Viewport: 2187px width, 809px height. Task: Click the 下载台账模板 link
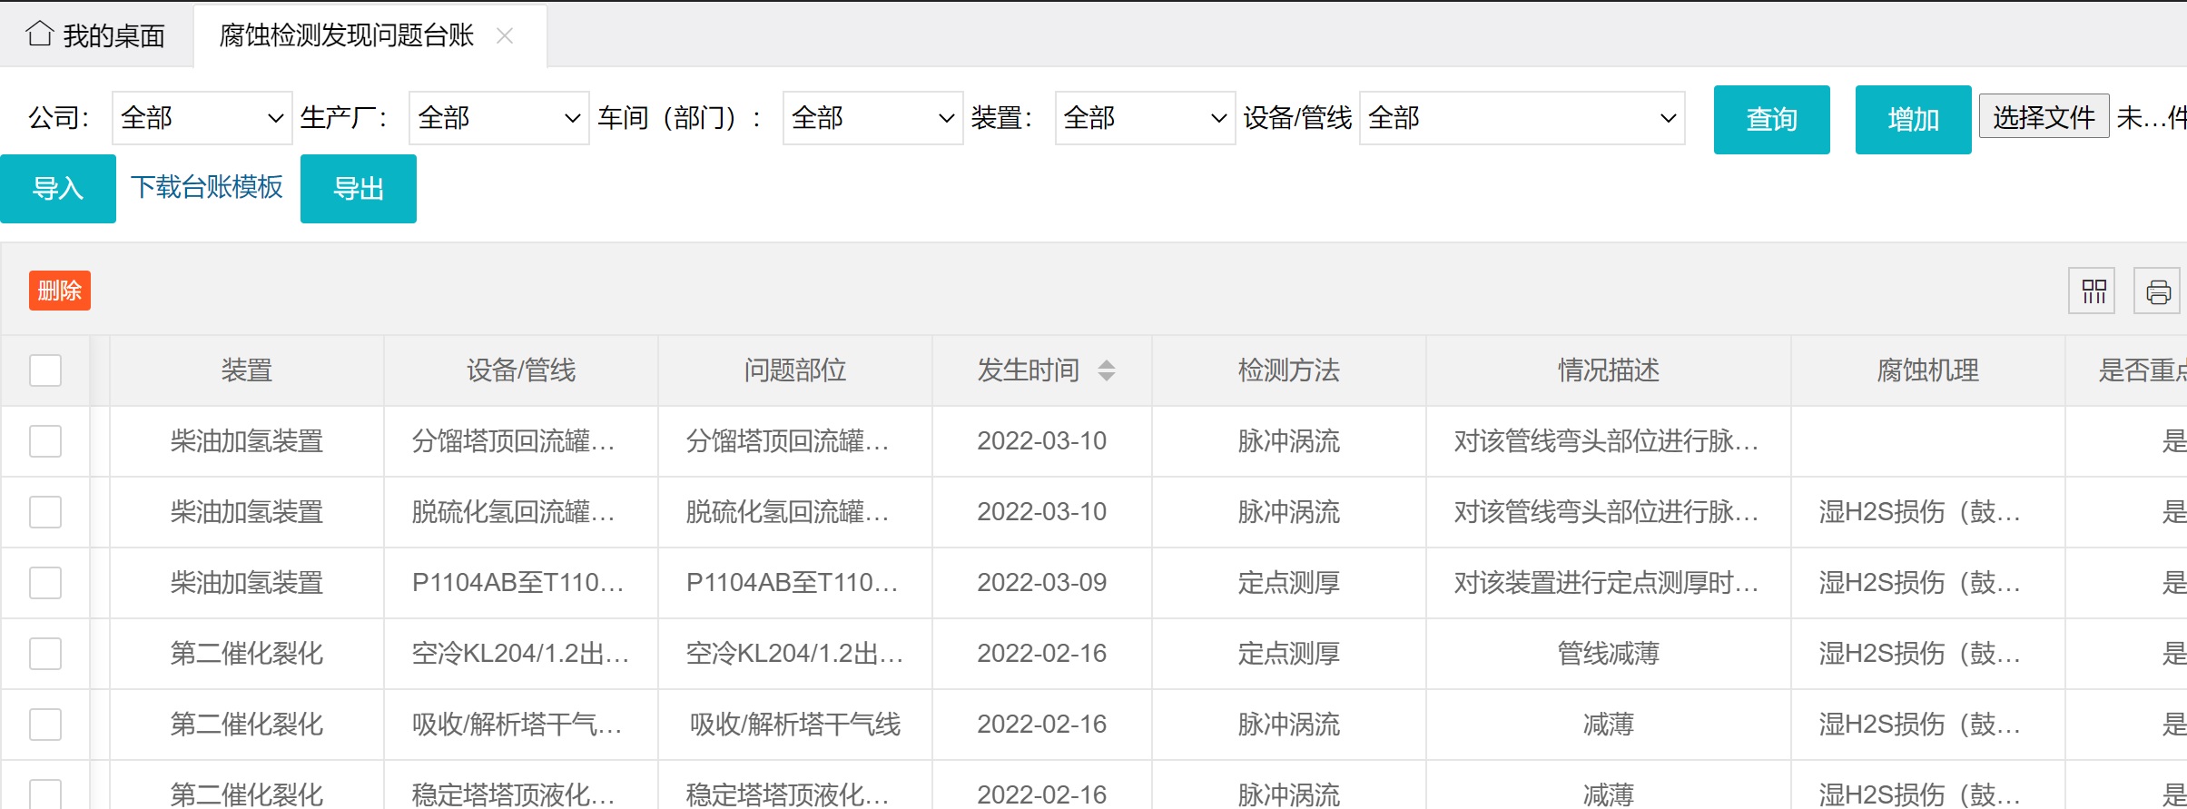pos(207,187)
